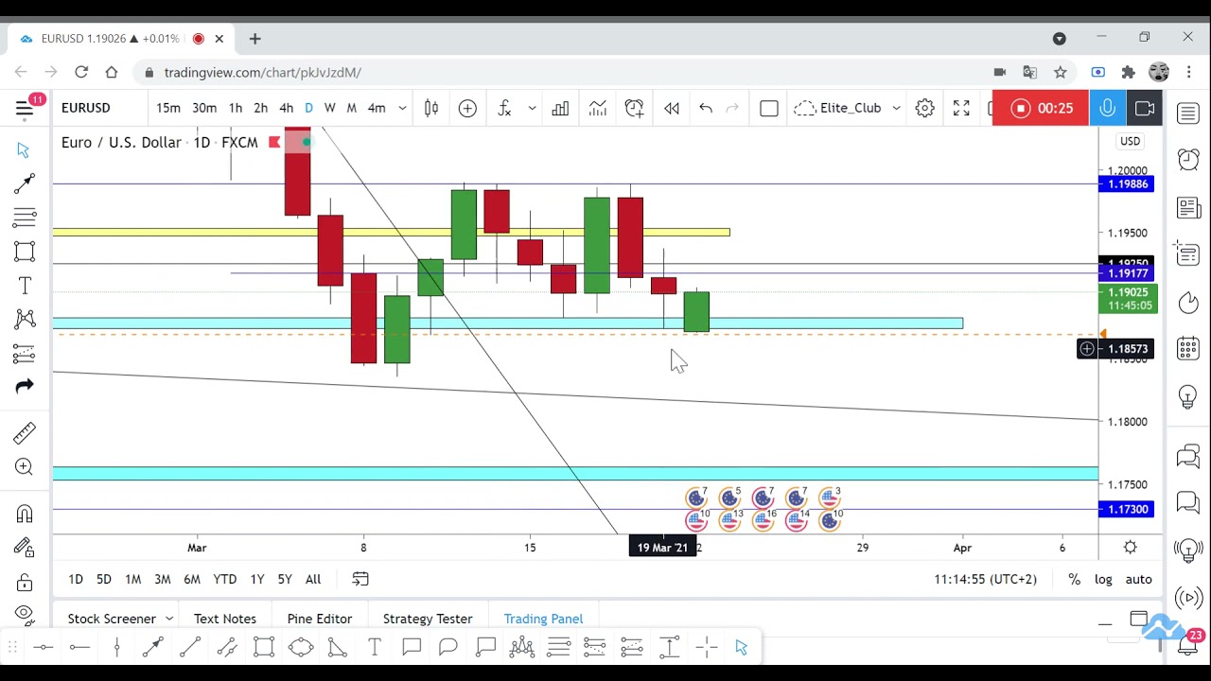Viewport: 1211px width, 681px height.
Task: Toggle percent scale mode
Action: pyautogui.click(x=1074, y=579)
